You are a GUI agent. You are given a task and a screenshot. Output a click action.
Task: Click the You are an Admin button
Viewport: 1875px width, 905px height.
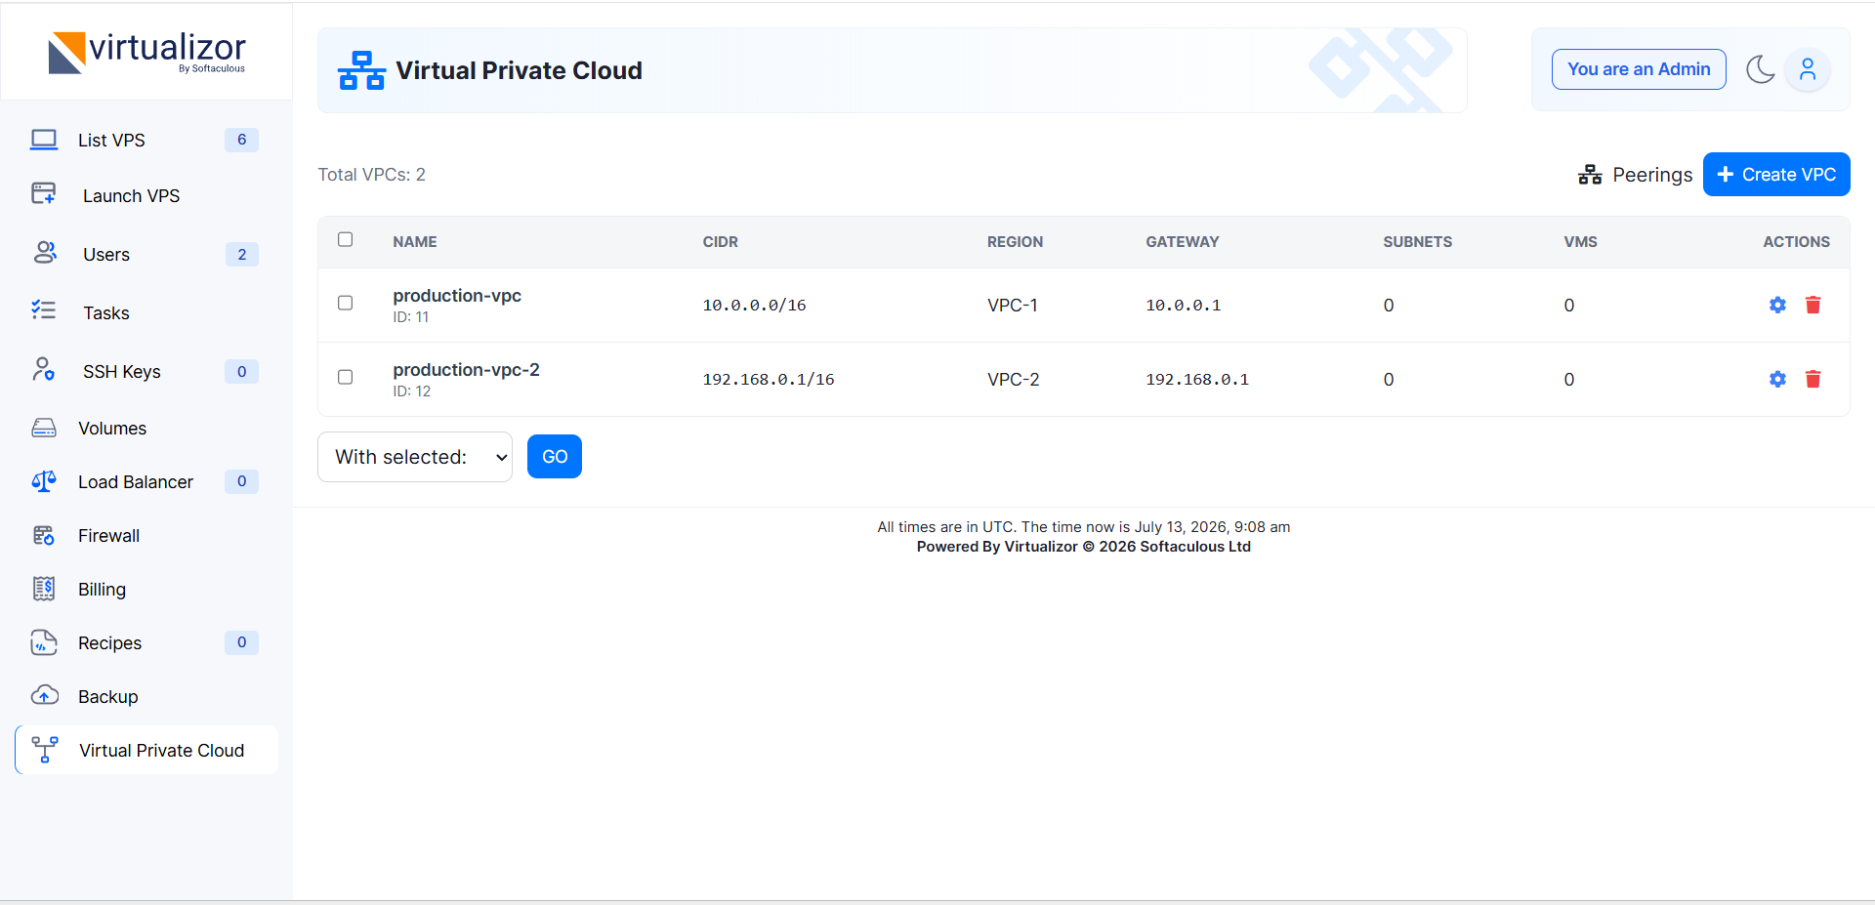(1639, 69)
